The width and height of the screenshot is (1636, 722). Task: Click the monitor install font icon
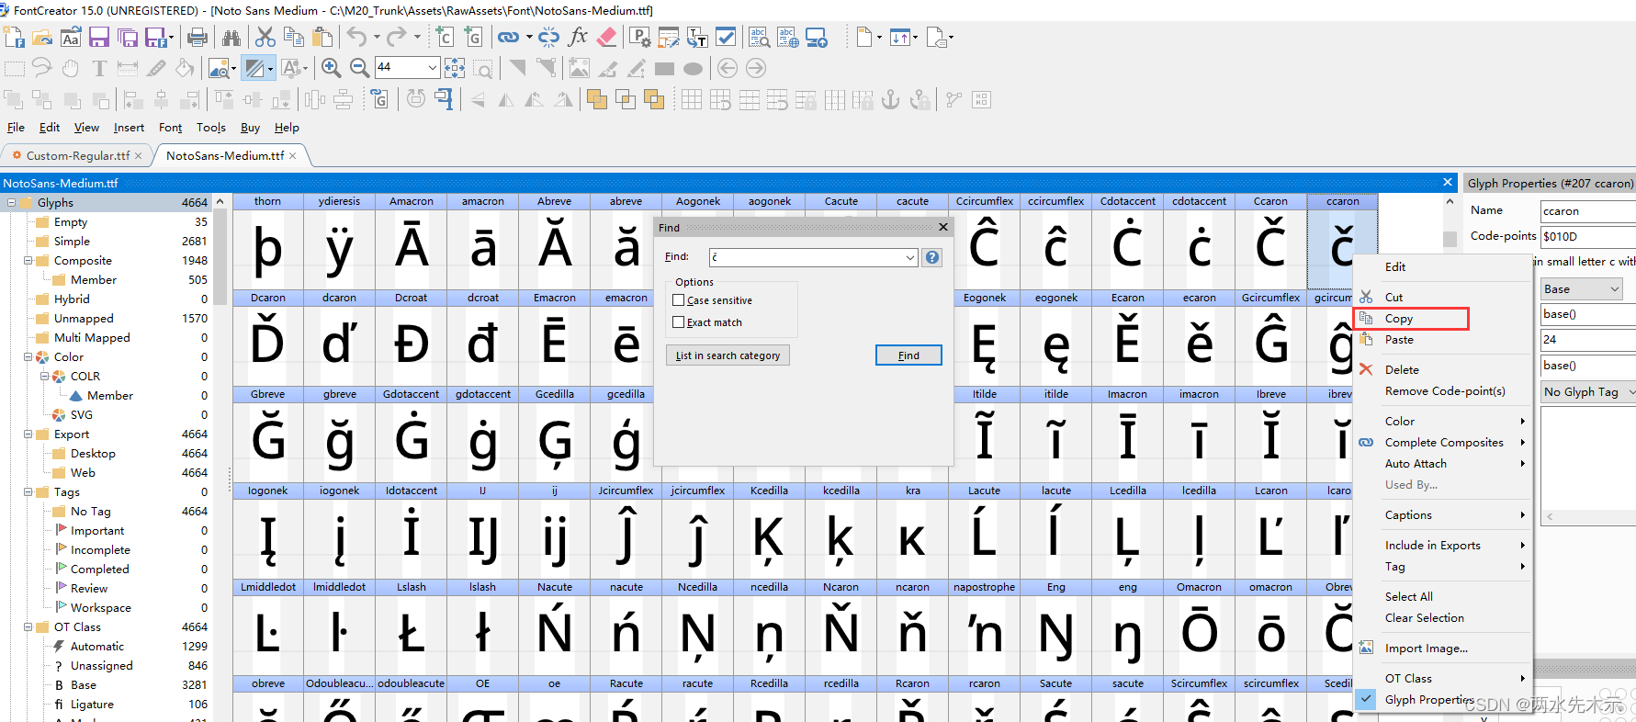[x=817, y=38]
